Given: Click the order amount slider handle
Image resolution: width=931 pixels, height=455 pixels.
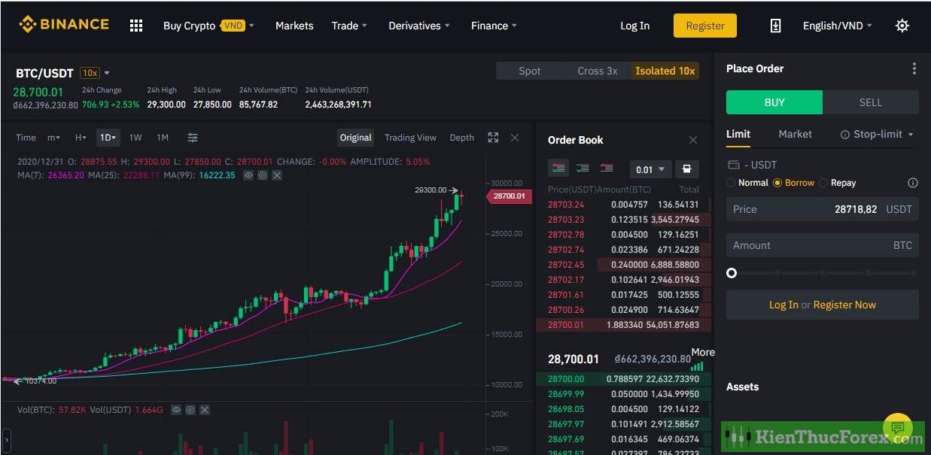Looking at the screenshot, I should 732,273.
